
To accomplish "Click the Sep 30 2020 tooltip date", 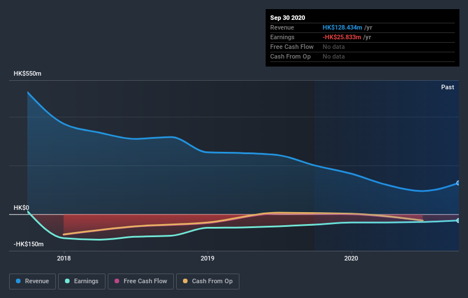I will (x=287, y=18).
